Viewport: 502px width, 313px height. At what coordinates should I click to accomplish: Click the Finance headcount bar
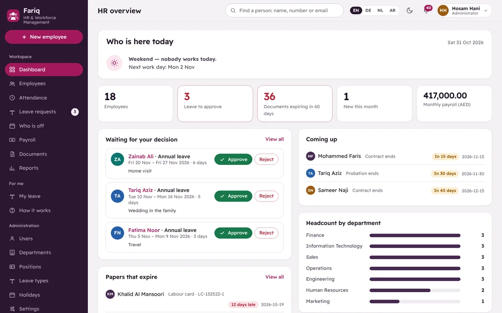click(415, 235)
